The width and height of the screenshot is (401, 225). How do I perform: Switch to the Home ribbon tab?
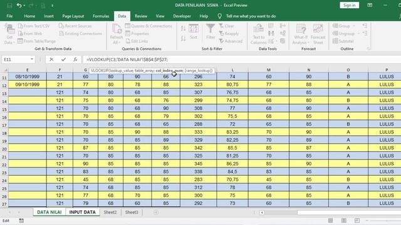(29, 16)
